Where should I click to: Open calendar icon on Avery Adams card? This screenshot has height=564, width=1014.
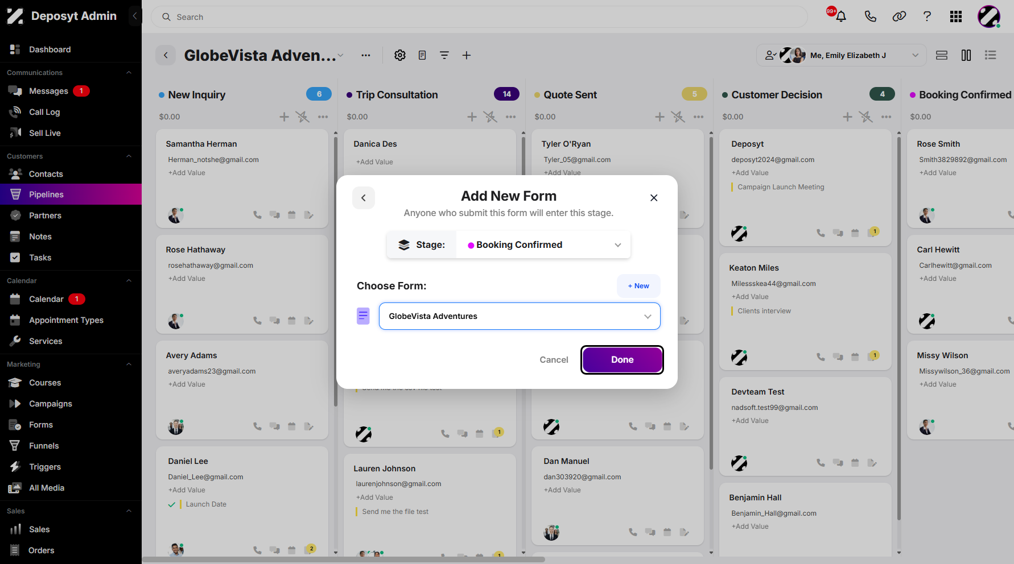click(x=292, y=426)
